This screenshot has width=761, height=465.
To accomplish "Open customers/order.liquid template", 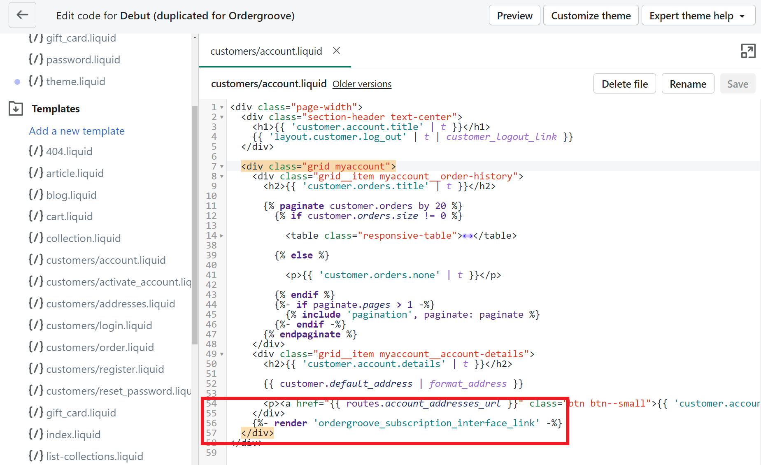I will (x=100, y=347).
